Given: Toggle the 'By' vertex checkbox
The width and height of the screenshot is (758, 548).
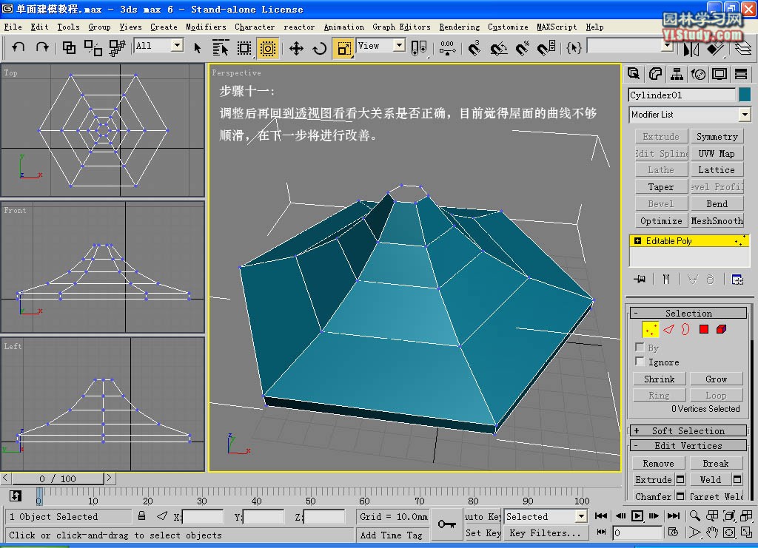Looking at the screenshot, I should tap(640, 347).
